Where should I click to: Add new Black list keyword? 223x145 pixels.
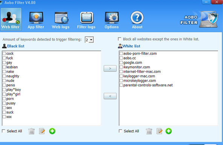tap(52, 131)
